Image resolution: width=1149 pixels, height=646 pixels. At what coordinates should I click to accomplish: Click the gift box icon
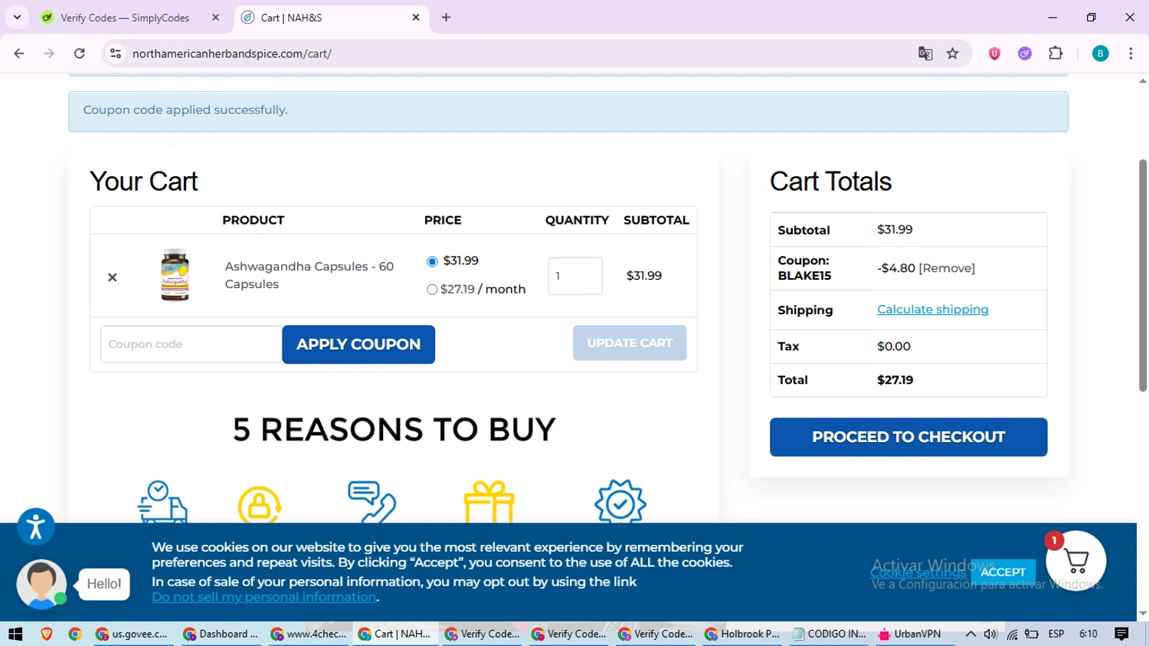489,502
